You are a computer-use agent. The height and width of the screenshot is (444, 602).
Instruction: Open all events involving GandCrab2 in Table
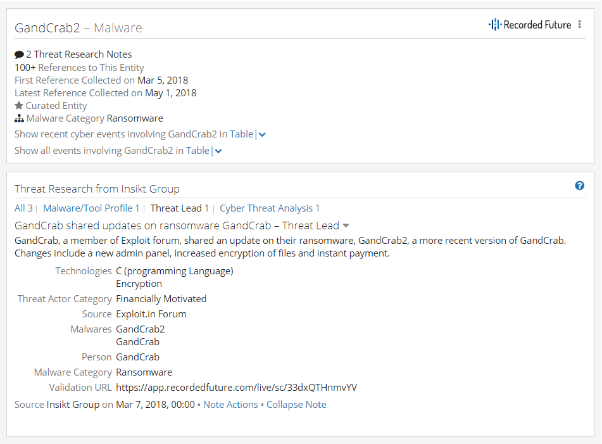click(x=198, y=151)
